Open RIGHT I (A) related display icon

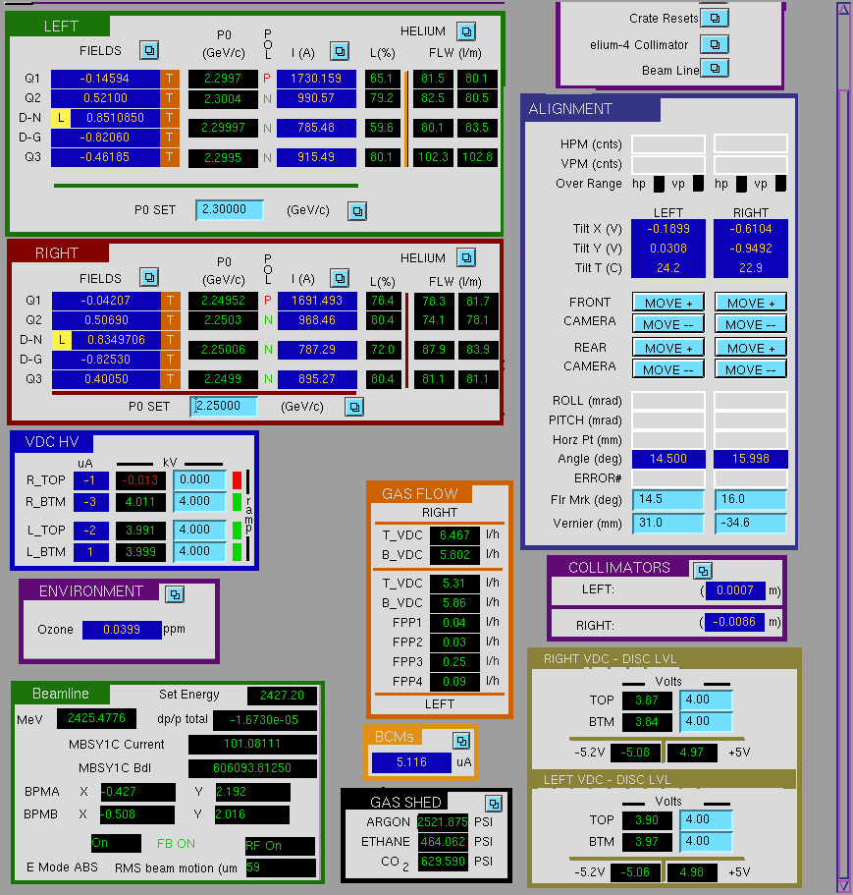(340, 278)
